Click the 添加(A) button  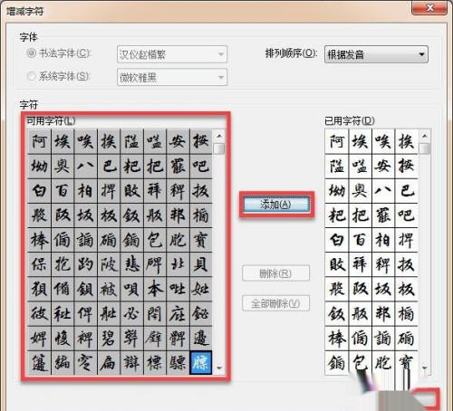(276, 205)
